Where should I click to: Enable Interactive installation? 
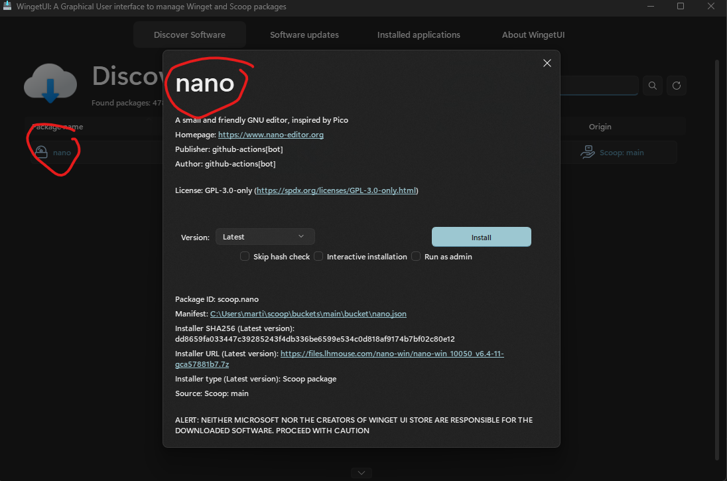[x=318, y=257]
